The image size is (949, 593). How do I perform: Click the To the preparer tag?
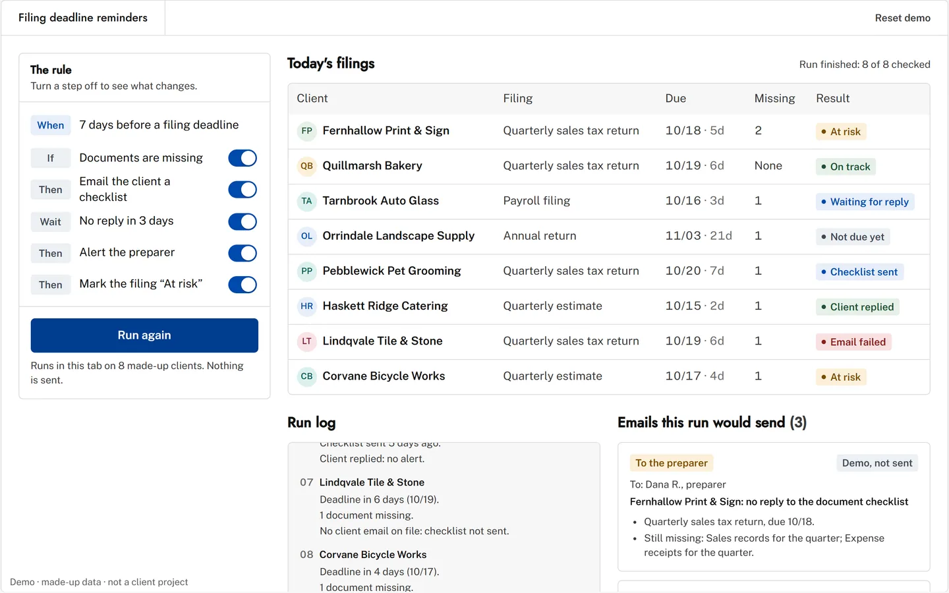(672, 463)
